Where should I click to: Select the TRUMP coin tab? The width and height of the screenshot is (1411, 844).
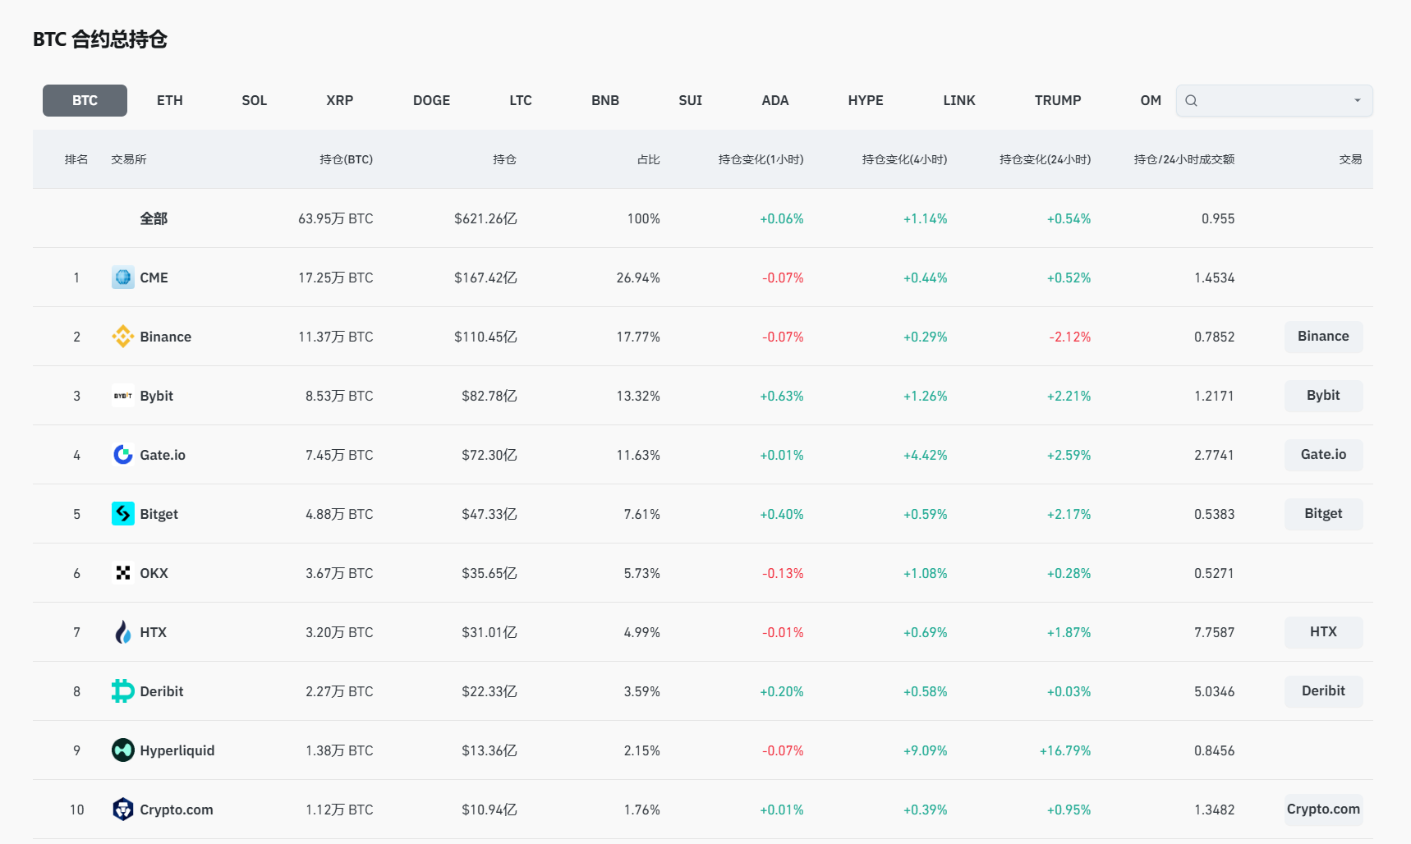click(1057, 100)
